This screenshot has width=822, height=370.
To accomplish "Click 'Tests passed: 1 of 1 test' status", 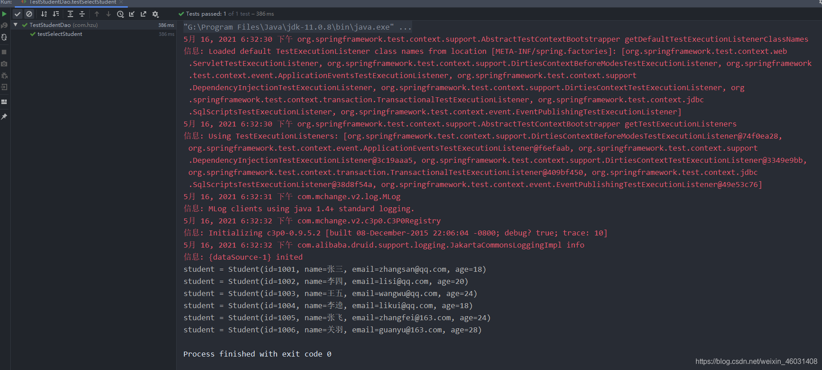I will point(226,14).
